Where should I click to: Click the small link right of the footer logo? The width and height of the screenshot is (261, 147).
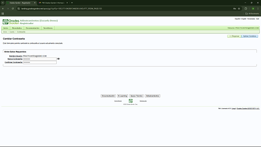(x=143, y=101)
